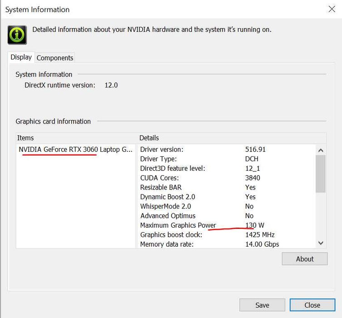Click the 516.91 driver version value

[255, 149]
